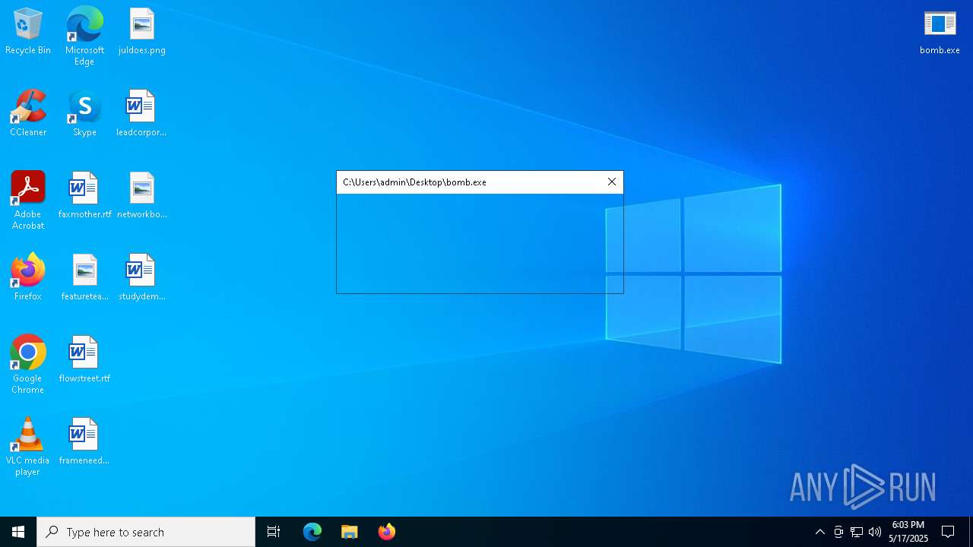Select juldoes.png file on desktop
The height and width of the screenshot is (547, 973).
(x=141, y=32)
